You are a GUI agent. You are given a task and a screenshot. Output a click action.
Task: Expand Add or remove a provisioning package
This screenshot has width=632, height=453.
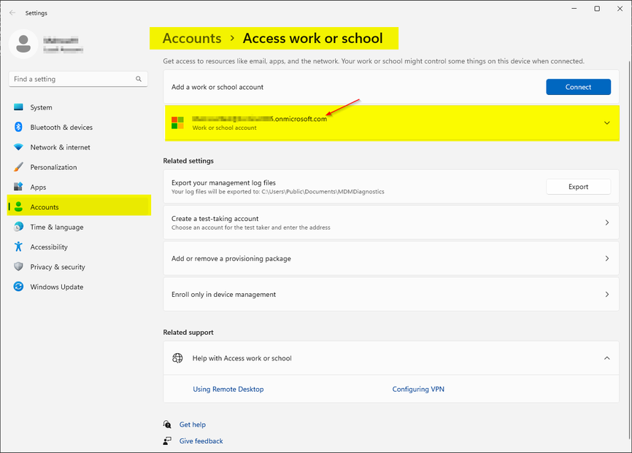click(606, 258)
